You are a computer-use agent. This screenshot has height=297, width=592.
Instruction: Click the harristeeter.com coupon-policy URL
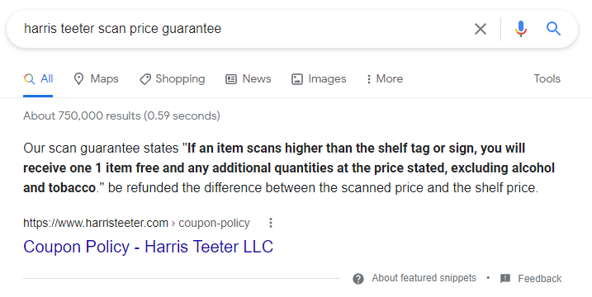[x=136, y=223]
